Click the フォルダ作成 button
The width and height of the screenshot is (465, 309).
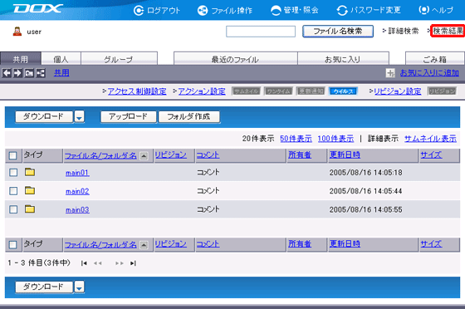click(x=189, y=116)
